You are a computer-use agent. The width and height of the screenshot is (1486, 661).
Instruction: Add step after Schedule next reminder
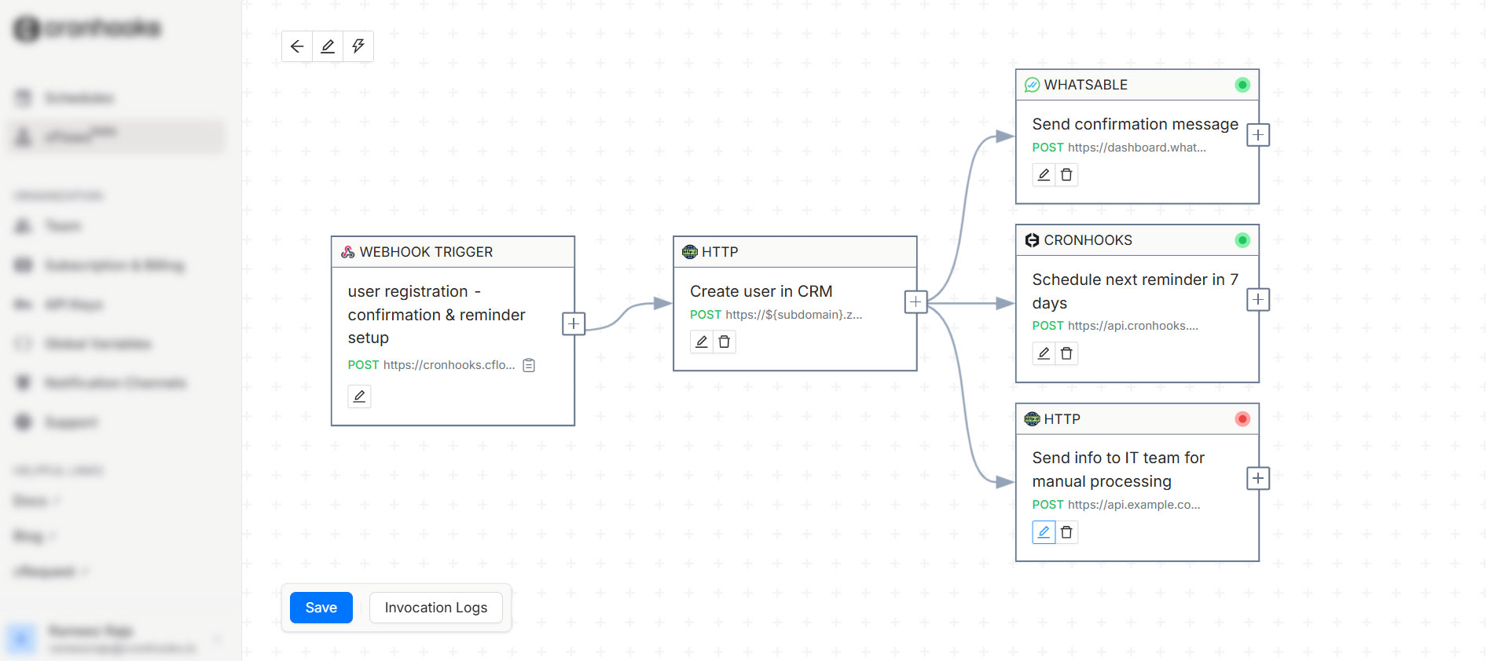point(1258,300)
